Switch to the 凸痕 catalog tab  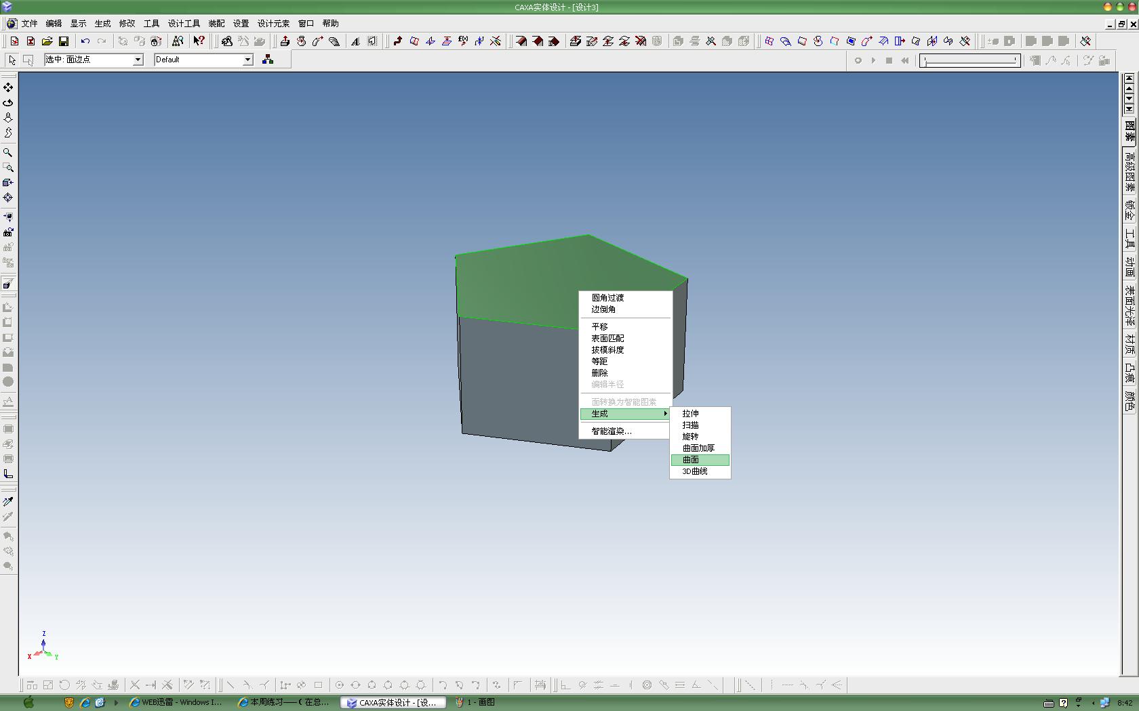(1130, 373)
